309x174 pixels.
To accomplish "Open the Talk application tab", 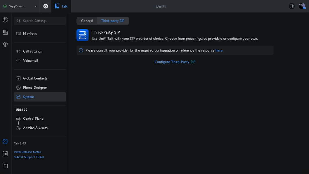I will coord(61,6).
